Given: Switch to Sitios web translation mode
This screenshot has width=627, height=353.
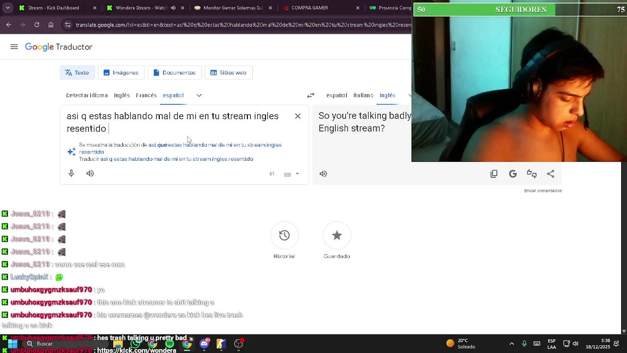Looking at the screenshot, I should pos(229,73).
